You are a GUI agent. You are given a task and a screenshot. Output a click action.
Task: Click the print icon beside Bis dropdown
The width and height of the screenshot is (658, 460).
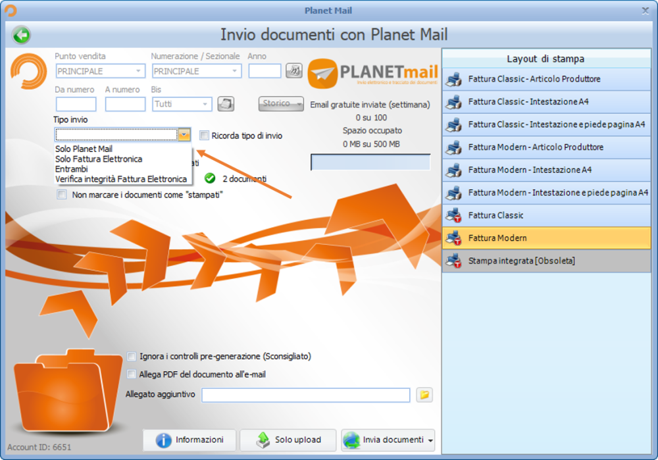pyautogui.click(x=226, y=104)
